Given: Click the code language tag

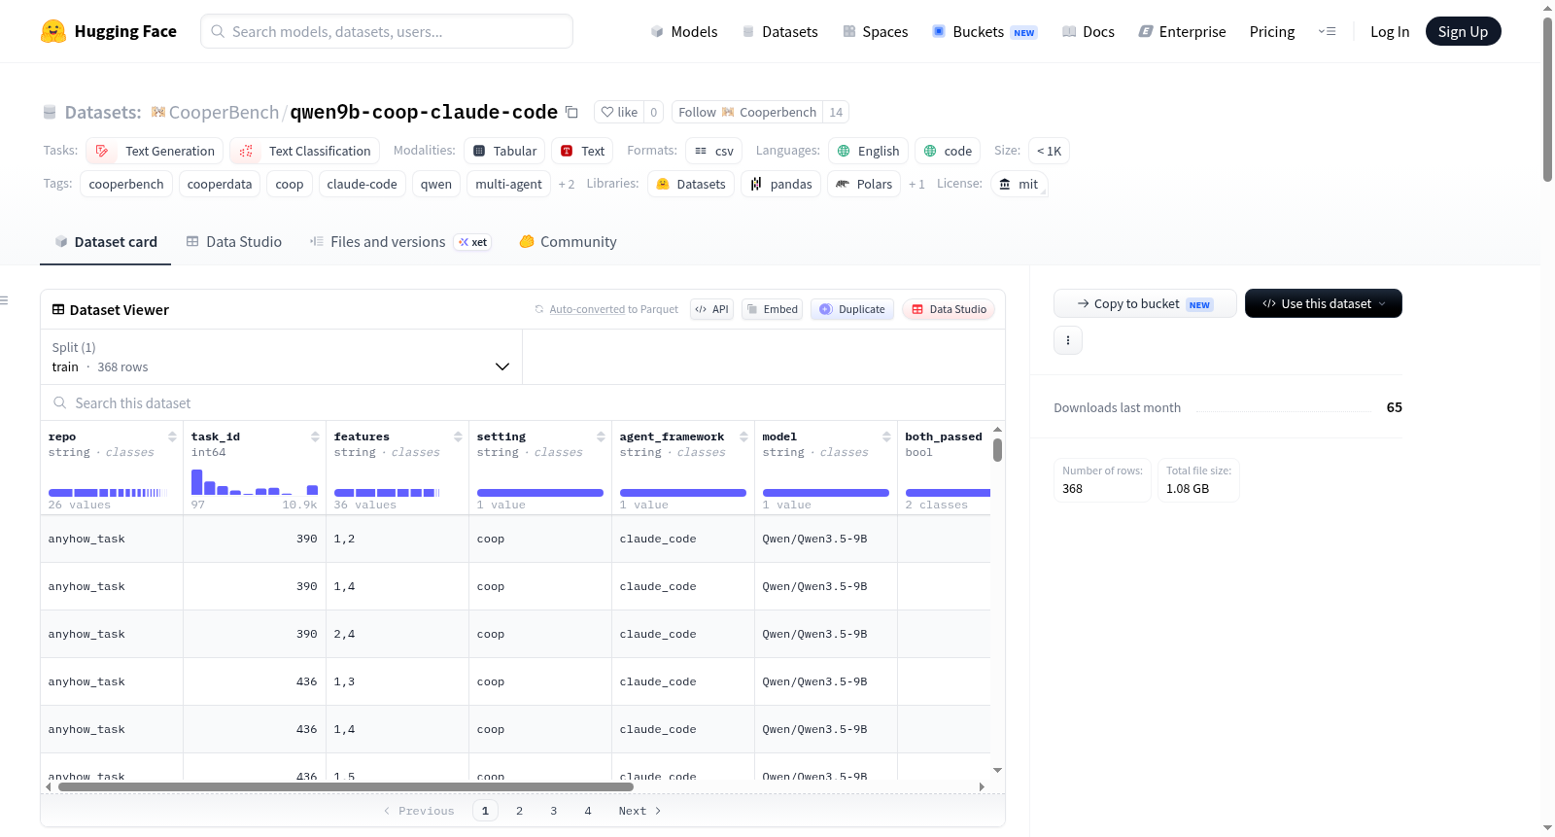Looking at the screenshot, I should point(948,151).
